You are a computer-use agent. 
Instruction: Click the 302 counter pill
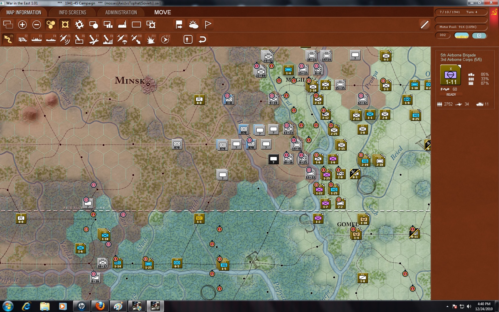[443, 35]
